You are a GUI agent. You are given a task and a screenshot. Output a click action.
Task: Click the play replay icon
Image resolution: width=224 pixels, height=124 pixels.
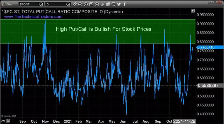[85, 4]
